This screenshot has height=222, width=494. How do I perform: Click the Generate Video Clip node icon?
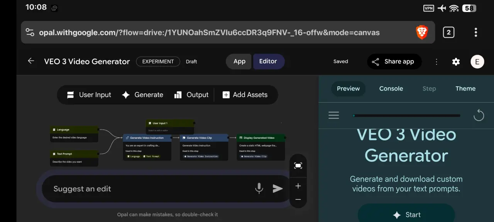point(184,138)
